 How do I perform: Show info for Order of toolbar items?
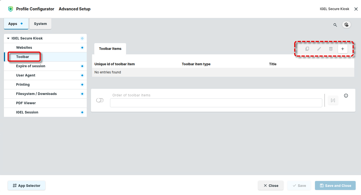coord(346,96)
